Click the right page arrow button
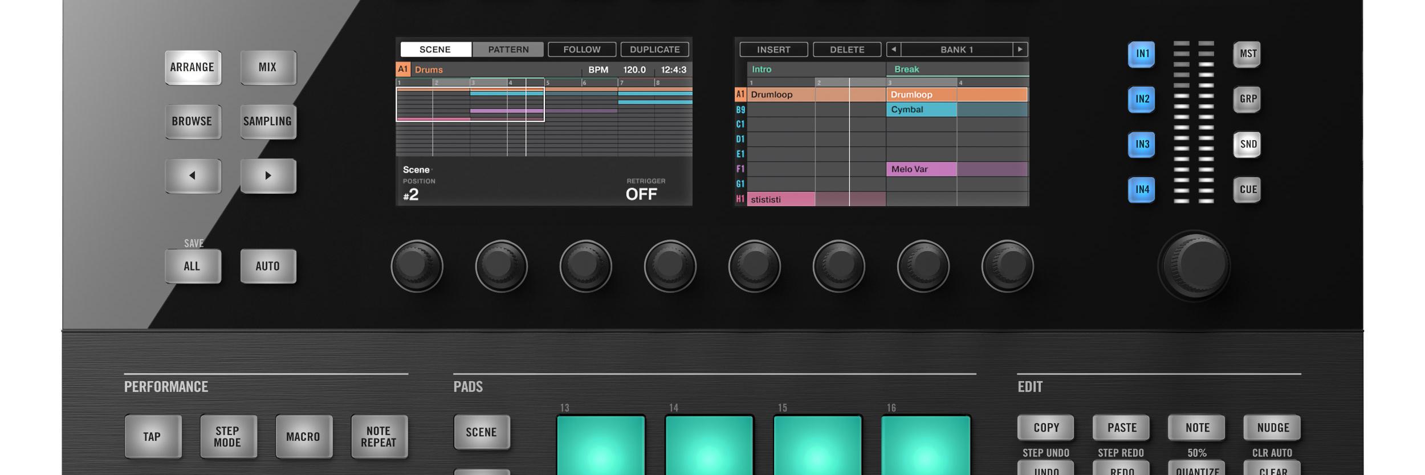Image resolution: width=1425 pixels, height=475 pixels. [x=268, y=175]
